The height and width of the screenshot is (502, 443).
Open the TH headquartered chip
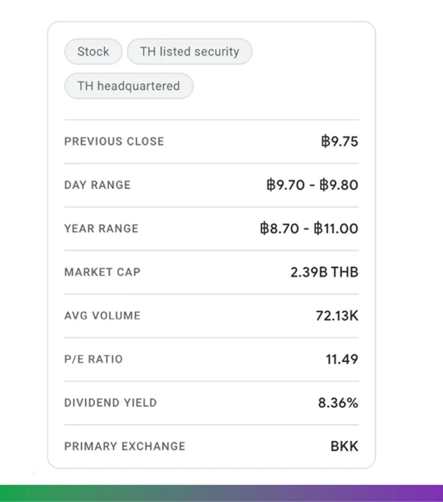[129, 86]
